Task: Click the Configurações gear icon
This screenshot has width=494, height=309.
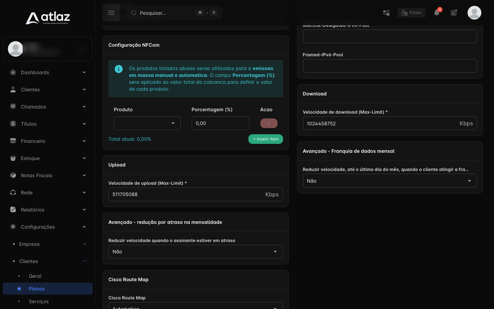Action: tap(13, 227)
